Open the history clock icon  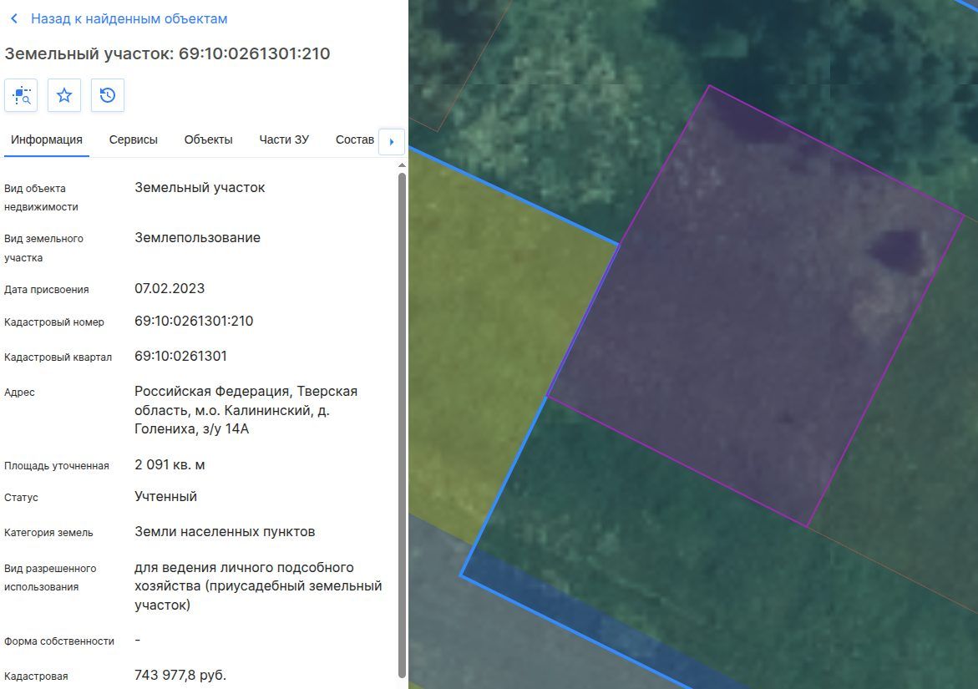tap(107, 95)
